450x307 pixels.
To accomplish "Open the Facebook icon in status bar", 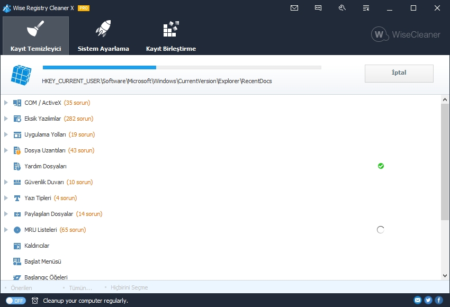I will (439, 300).
